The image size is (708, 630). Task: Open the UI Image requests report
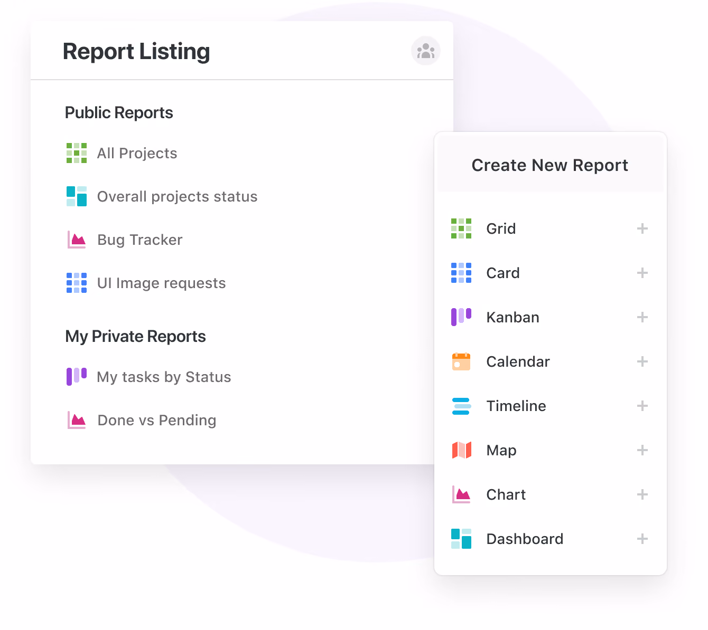[x=162, y=283]
